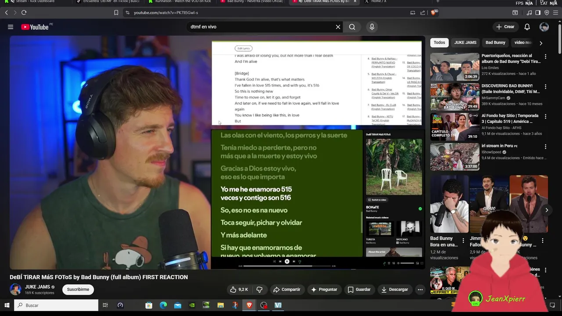Open options for irl stream in Peru video
Image resolution: width=562 pixels, height=316 pixels.
click(x=545, y=147)
